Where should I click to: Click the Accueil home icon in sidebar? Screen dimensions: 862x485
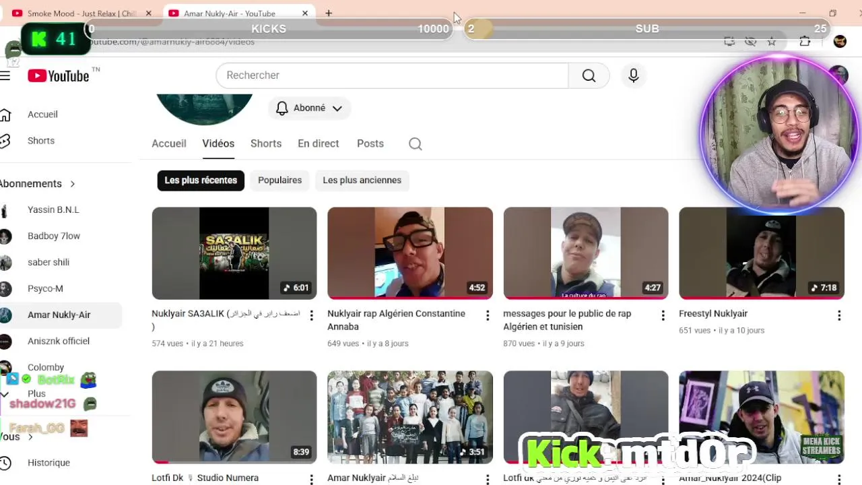[5, 115]
